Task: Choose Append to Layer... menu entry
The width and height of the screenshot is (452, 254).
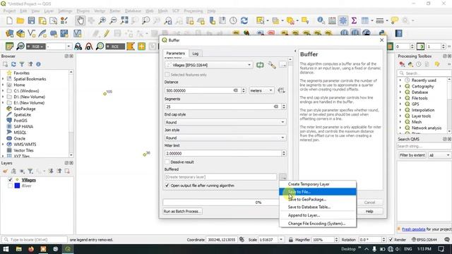Action: click(x=318, y=215)
